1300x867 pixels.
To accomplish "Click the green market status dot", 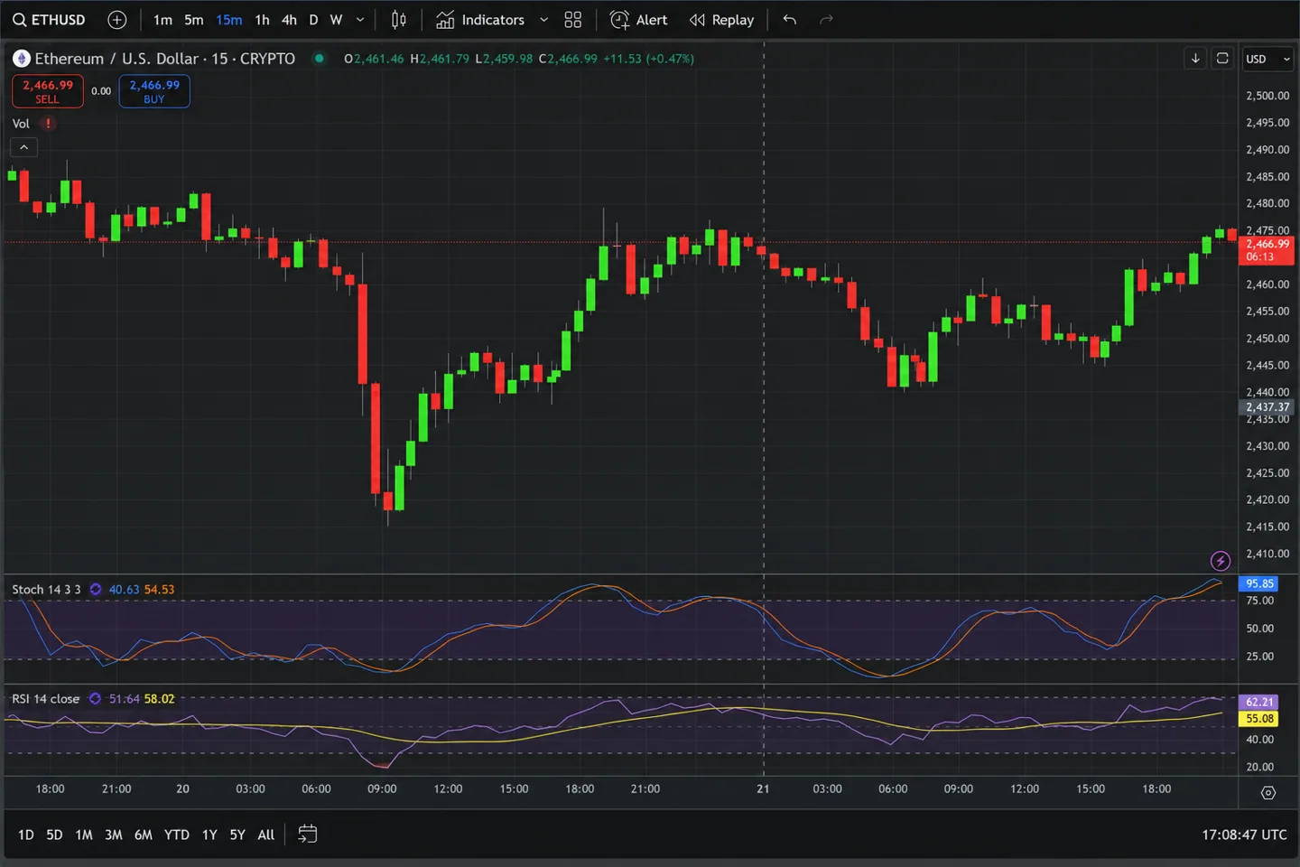I will (x=319, y=59).
